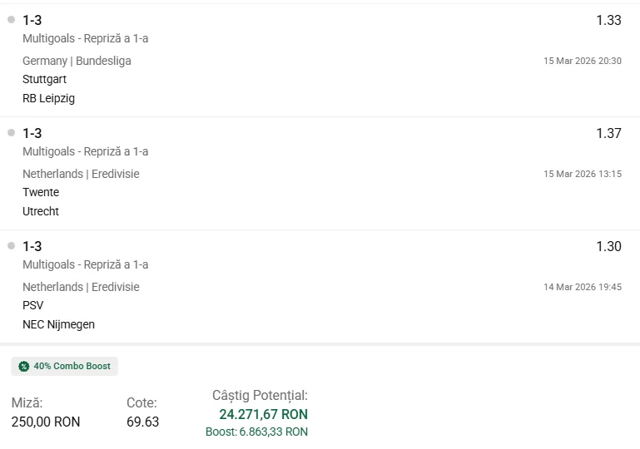
Task: Open the 40% Combo Boost badge
Action: point(65,366)
